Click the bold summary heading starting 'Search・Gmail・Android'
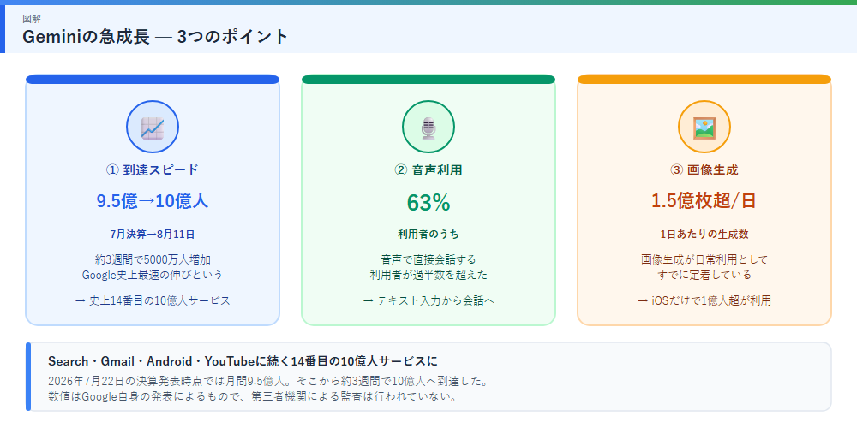Screen dimensions: 857x428 click(x=243, y=361)
